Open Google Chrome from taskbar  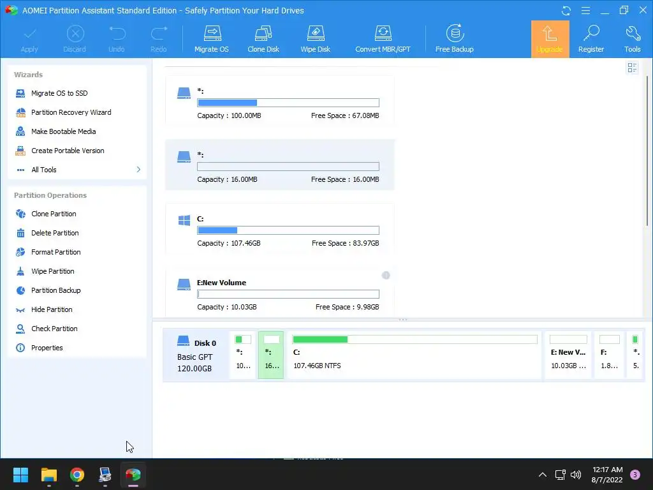tap(77, 475)
